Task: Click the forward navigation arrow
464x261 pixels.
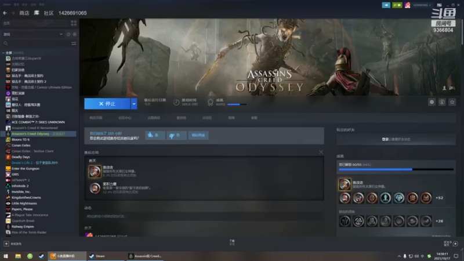Action: [13, 13]
